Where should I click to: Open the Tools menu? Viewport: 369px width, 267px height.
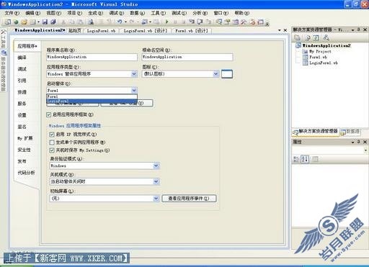(158, 13)
